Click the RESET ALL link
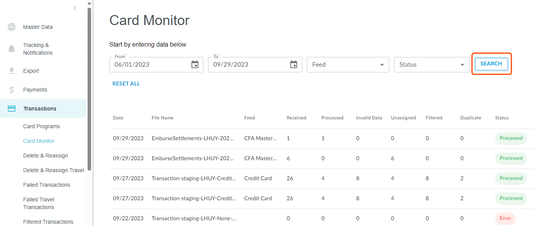The image size is (538, 226). 126,84
